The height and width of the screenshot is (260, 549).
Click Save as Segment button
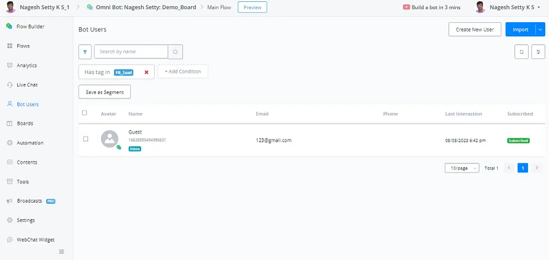[105, 92]
